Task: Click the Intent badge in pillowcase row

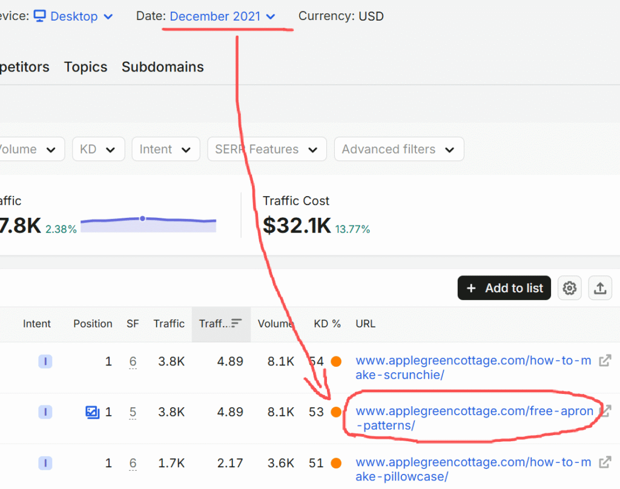Action: coord(45,463)
